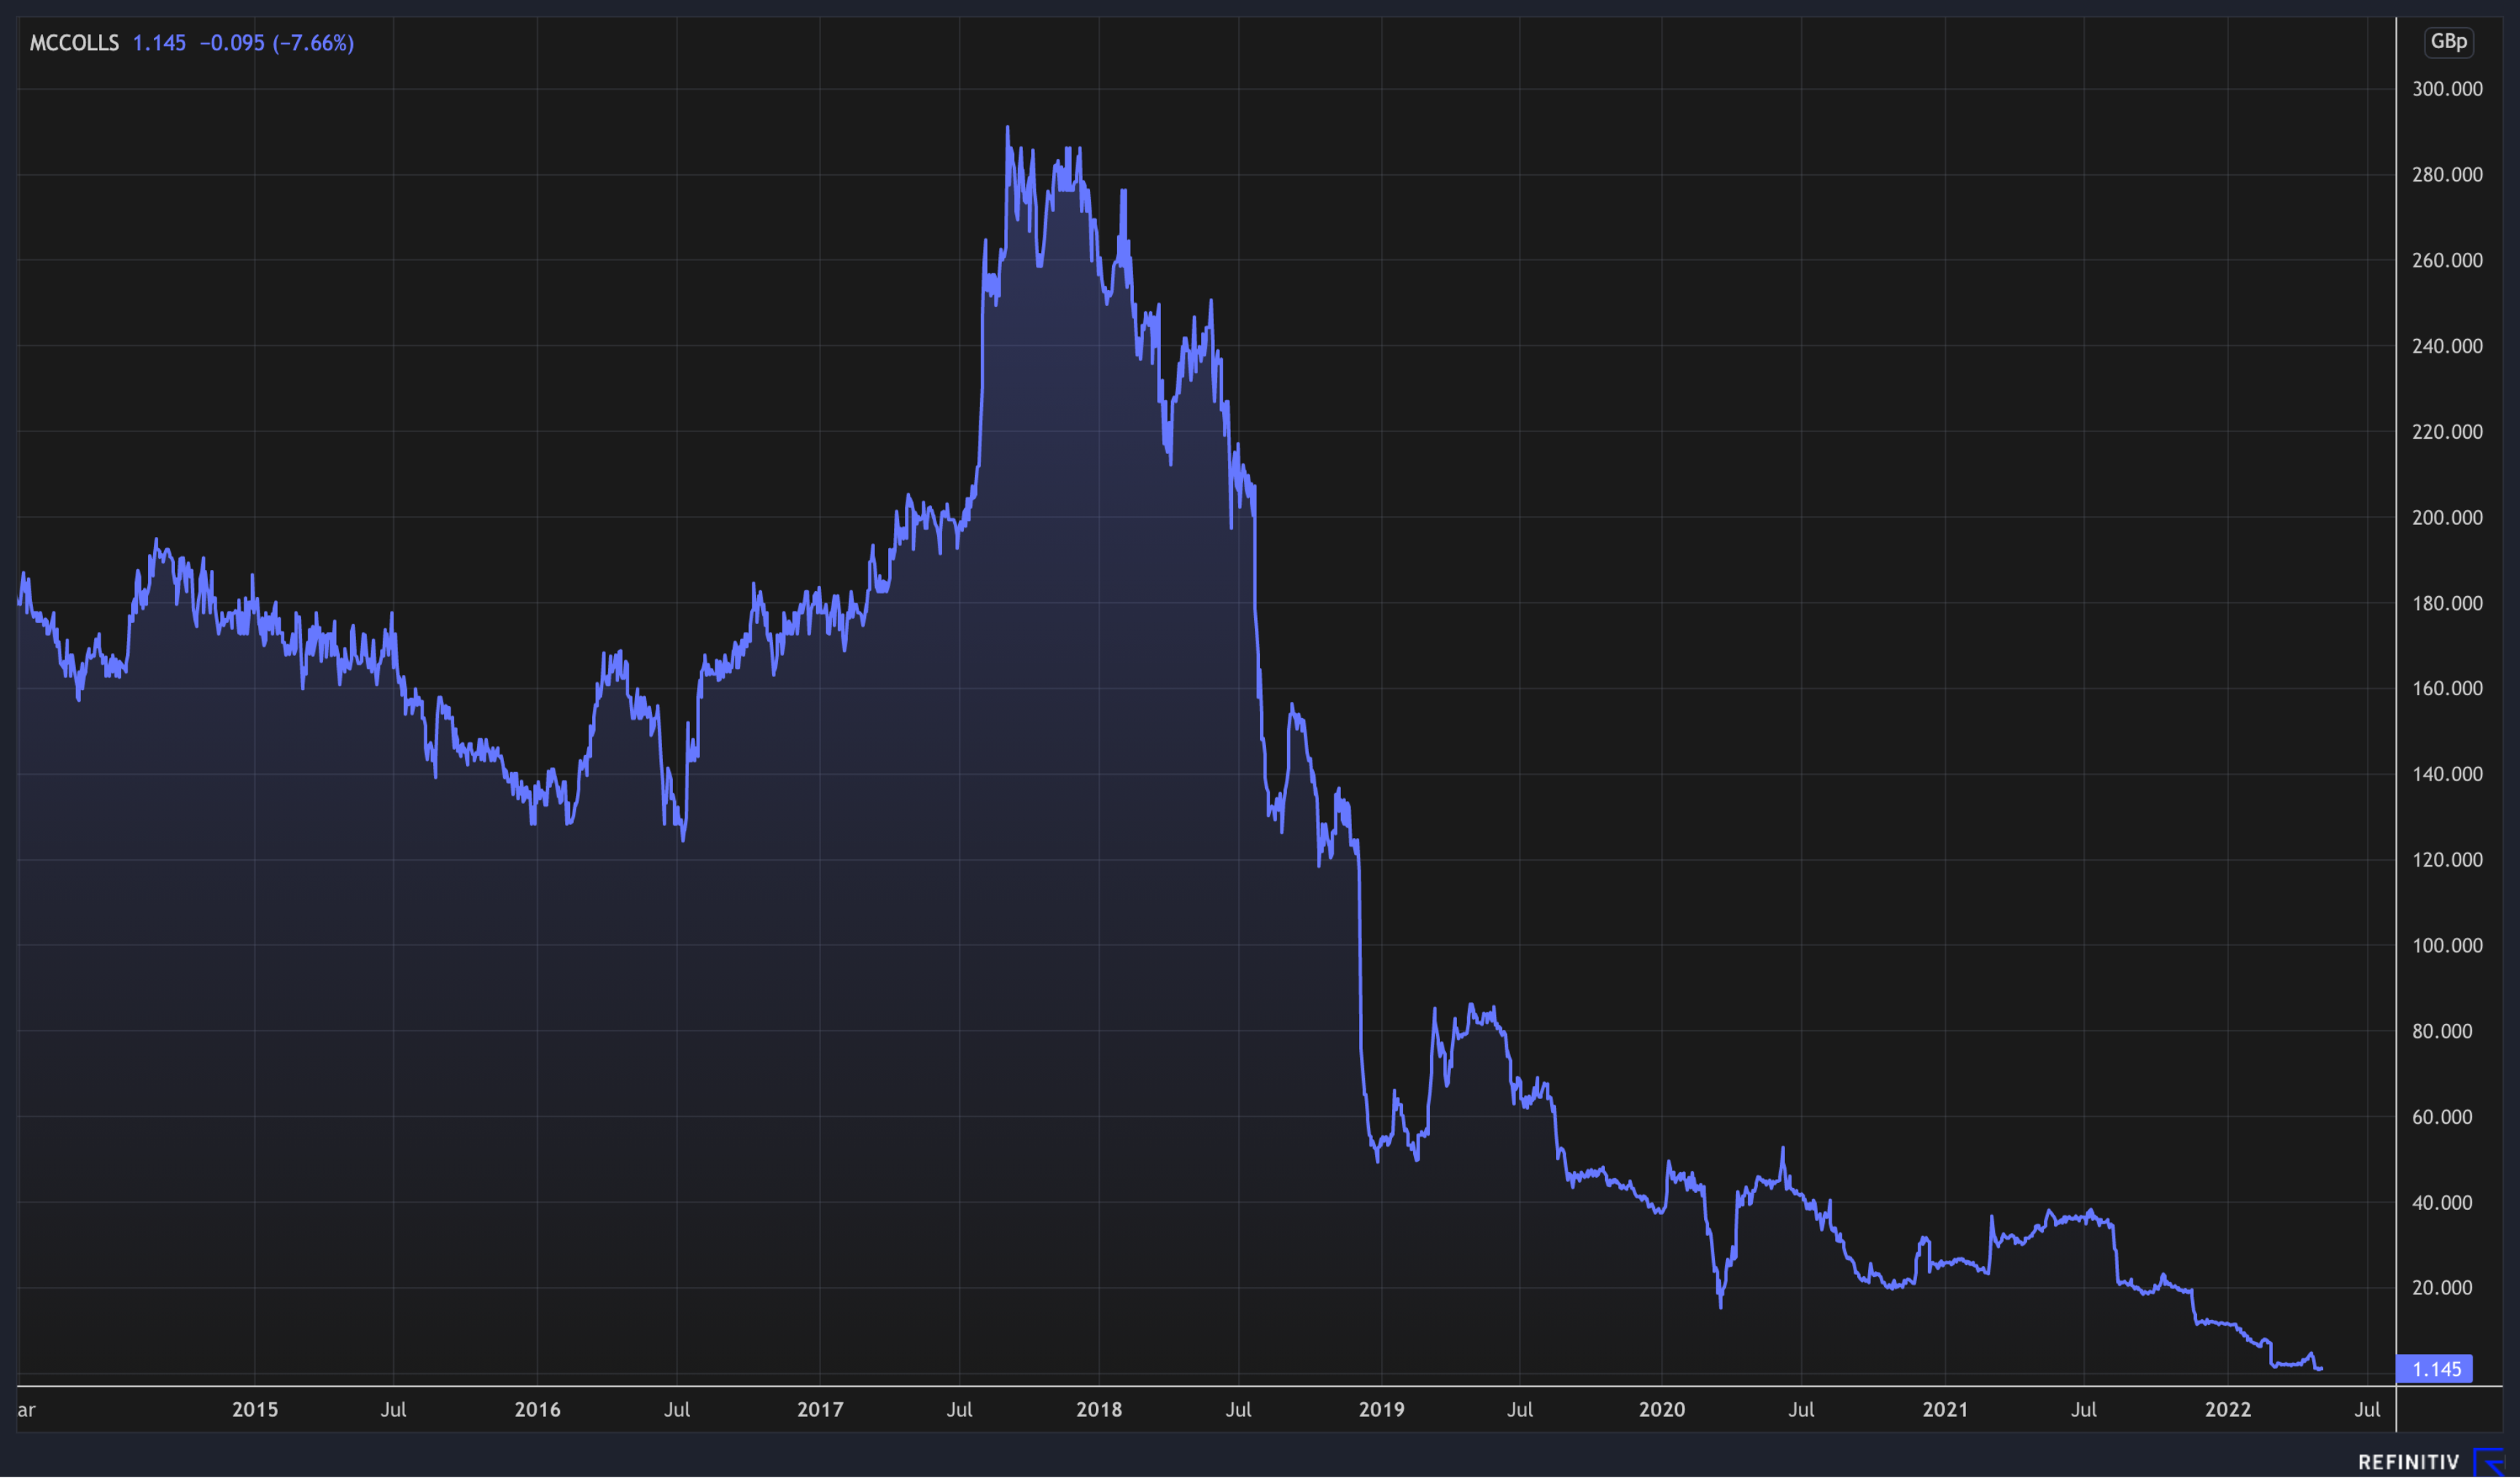The image size is (2520, 1478).
Task: Click the Jul label between 2019 and 2020
Action: (x=1520, y=1410)
